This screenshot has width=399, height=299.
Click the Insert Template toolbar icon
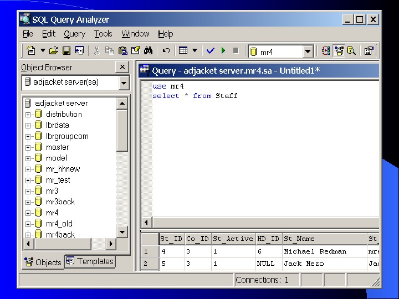point(79,50)
